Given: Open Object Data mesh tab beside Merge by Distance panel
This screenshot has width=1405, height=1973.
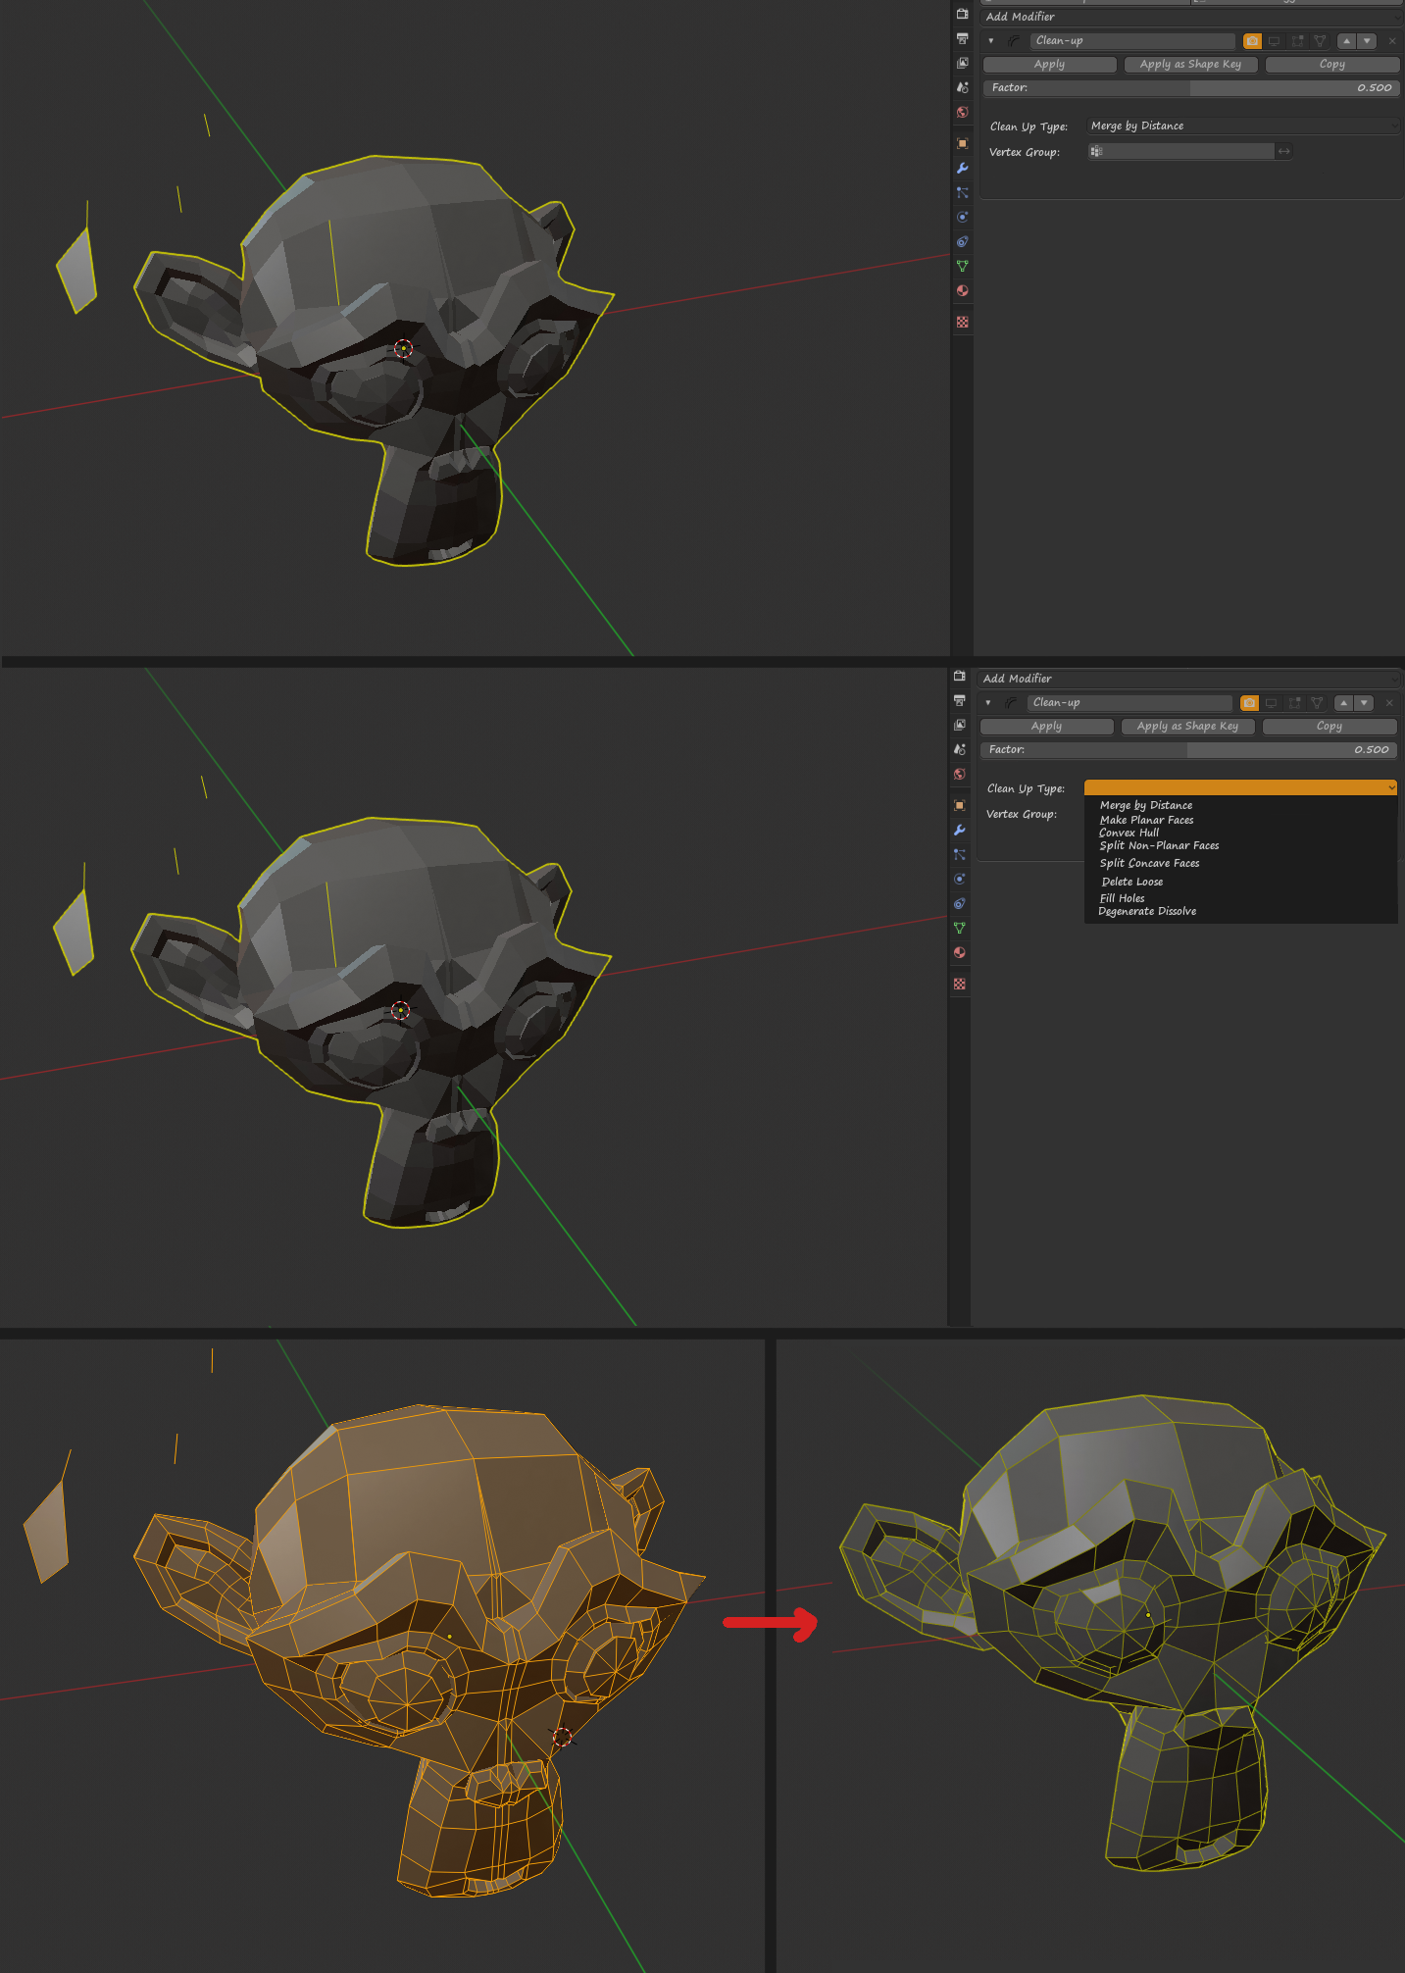Looking at the screenshot, I should click(962, 266).
